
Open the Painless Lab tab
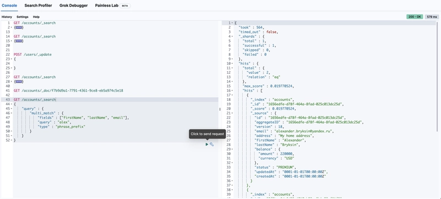pos(112,6)
